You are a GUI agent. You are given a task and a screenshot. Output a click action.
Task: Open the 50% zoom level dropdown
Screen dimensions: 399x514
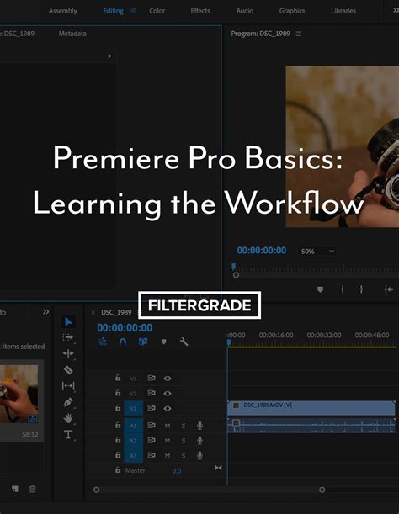[x=317, y=252]
